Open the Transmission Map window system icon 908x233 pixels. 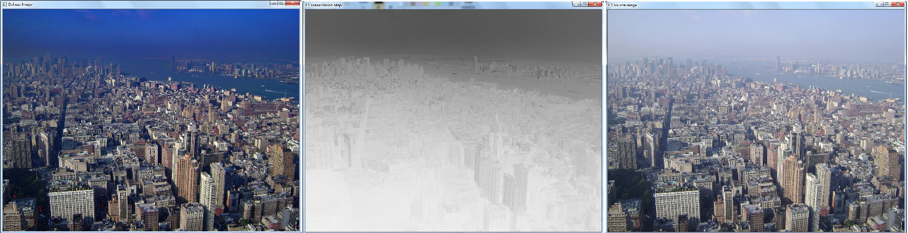point(307,5)
